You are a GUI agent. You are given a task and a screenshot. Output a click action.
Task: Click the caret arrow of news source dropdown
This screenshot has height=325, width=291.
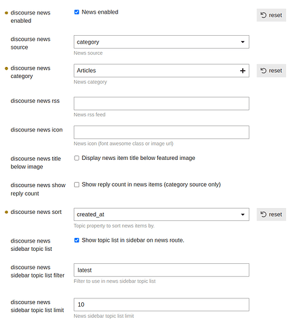(243, 42)
